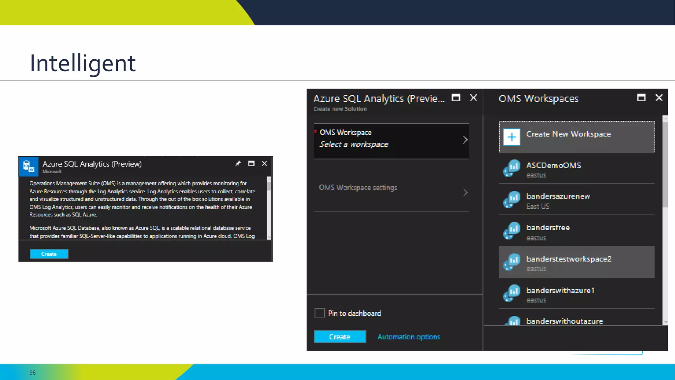
Task: Click the ASCDemoOMS workspace icon
Action: 512,168
